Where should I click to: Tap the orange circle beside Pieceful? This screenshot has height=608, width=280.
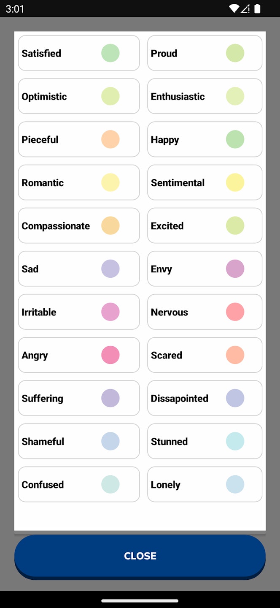click(x=110, y=139)
